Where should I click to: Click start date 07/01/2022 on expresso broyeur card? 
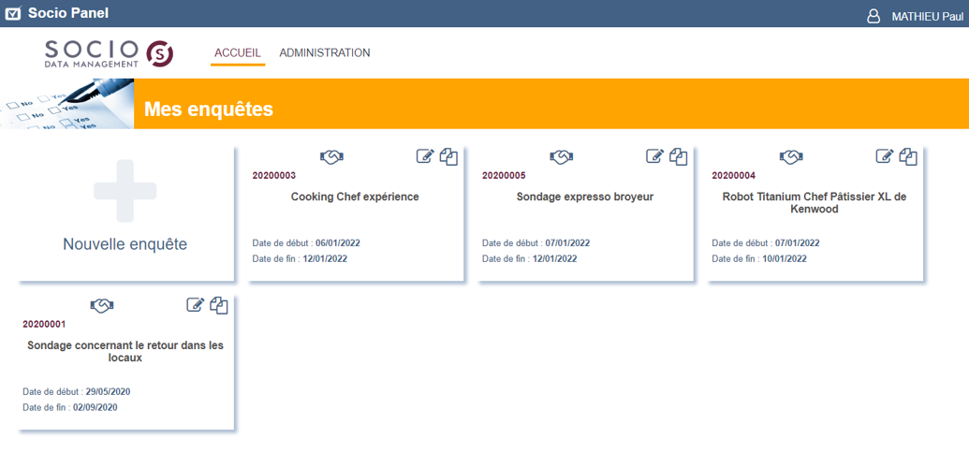click(567, 242)
